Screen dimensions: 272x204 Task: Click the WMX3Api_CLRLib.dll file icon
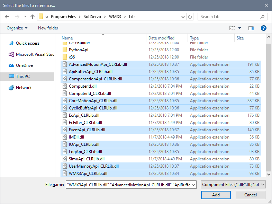[x=65, y=174]
